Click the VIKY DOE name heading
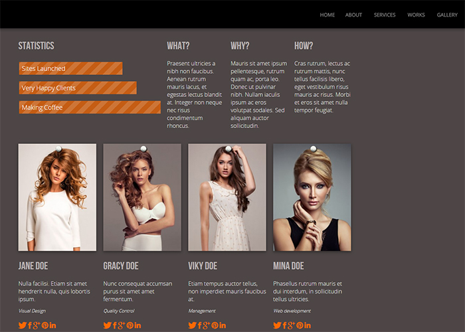 (x=203, y=266)
